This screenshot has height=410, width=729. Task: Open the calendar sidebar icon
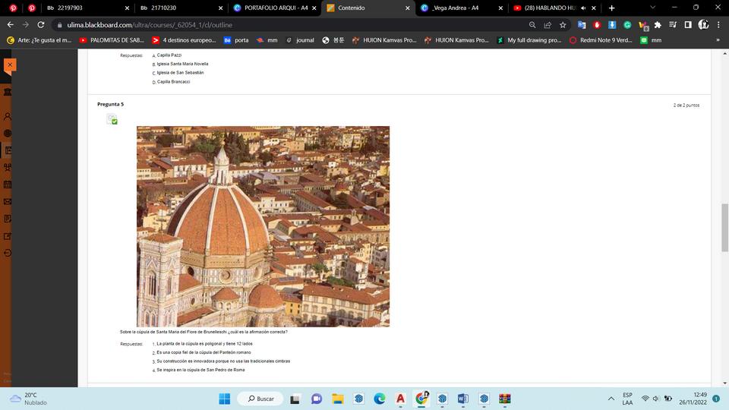click(8, 184)
